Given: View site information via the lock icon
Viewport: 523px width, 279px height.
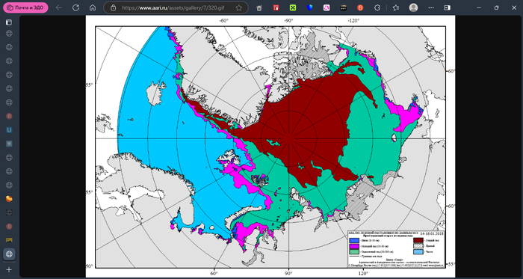Looking at the screenshot, I should pyautogui.click(x=113, y=7).
